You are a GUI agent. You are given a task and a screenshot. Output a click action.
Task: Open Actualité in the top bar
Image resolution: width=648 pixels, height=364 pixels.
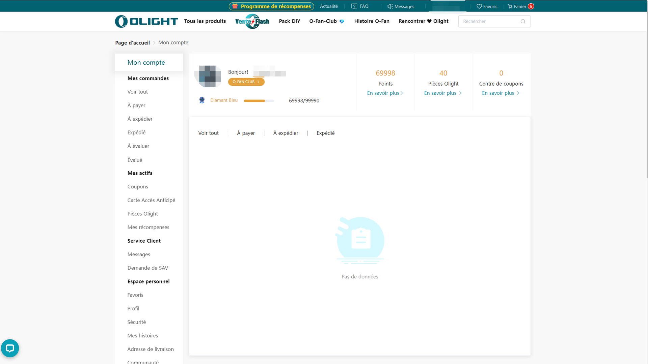tap(329, 6)
